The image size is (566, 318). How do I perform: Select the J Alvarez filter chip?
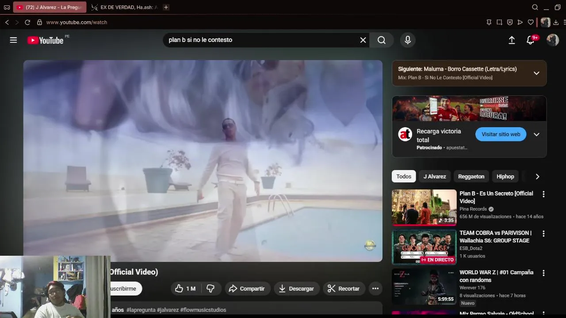click(435, 176)
